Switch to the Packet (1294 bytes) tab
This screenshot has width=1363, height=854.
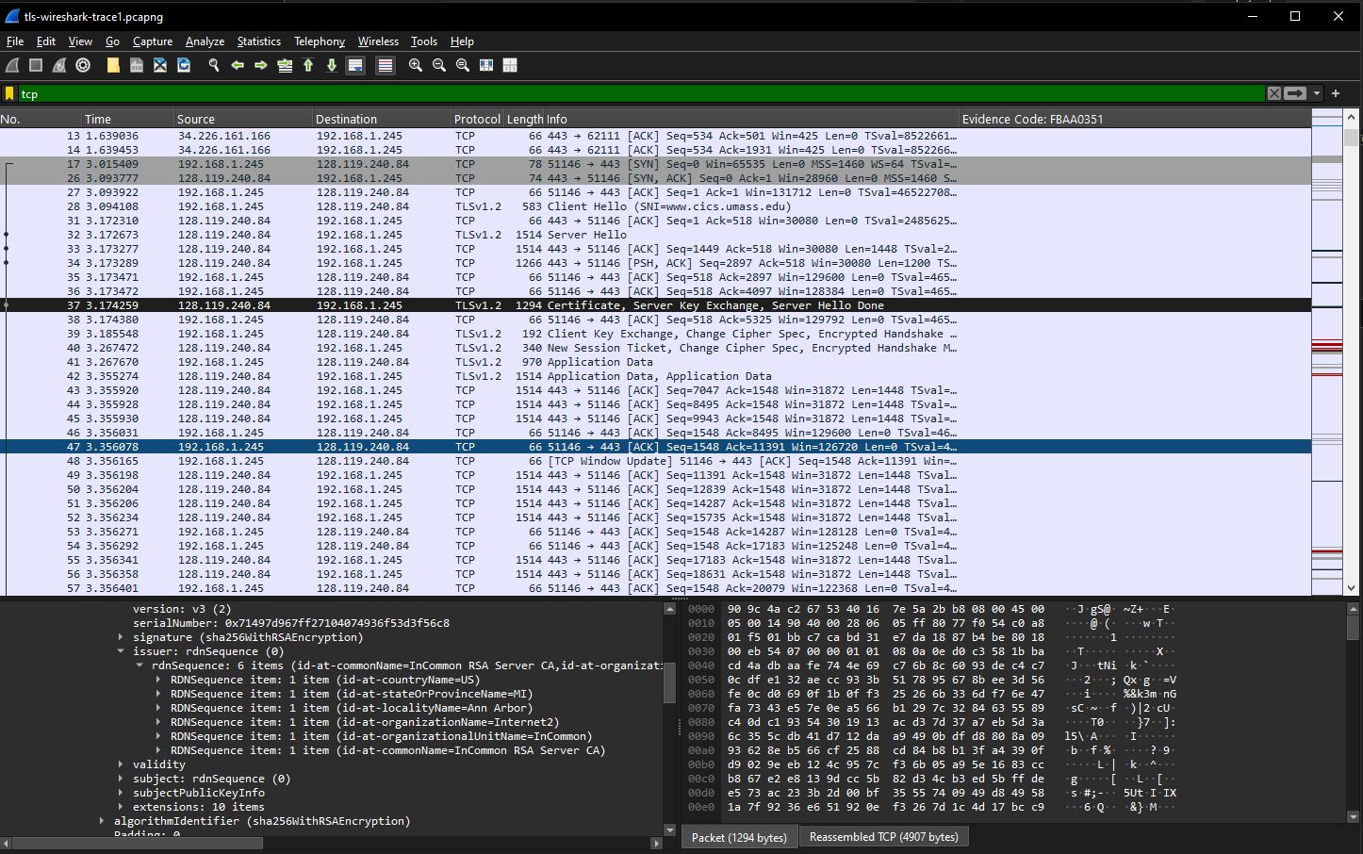[739, 837]
